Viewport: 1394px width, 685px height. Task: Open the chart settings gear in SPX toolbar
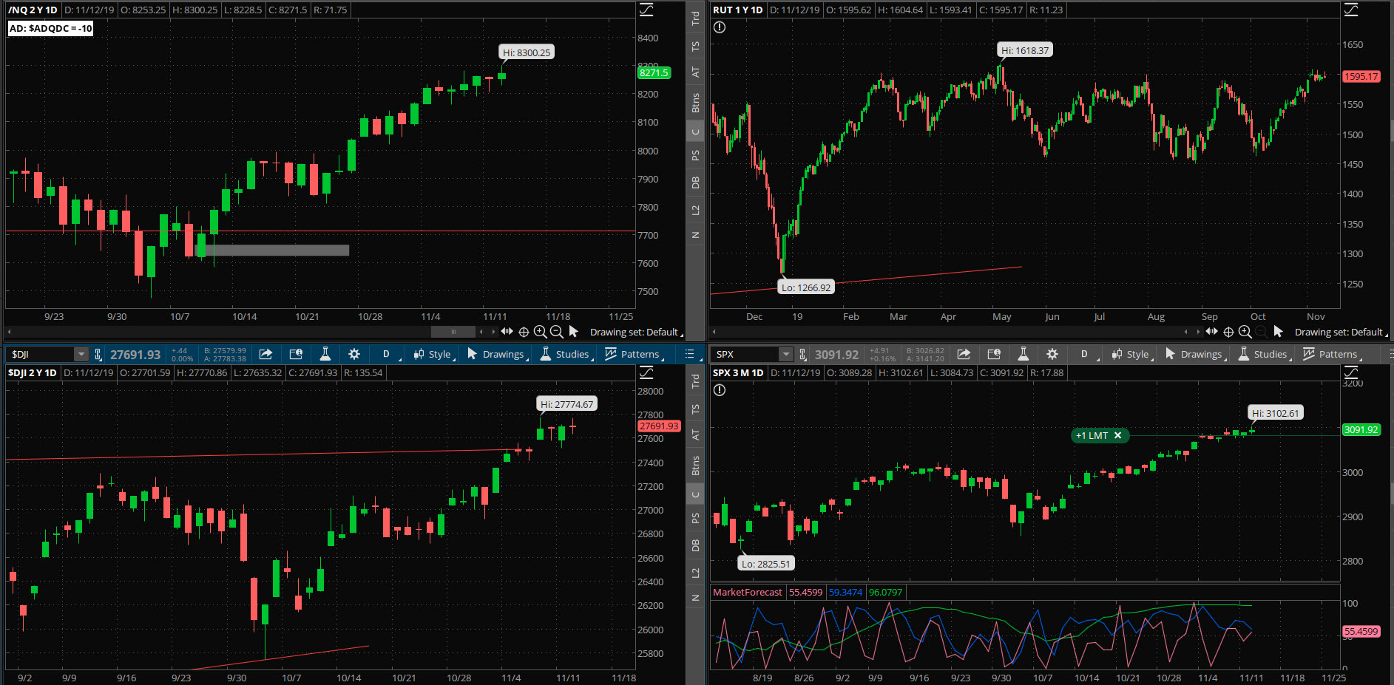click(x=1052, y=354)
